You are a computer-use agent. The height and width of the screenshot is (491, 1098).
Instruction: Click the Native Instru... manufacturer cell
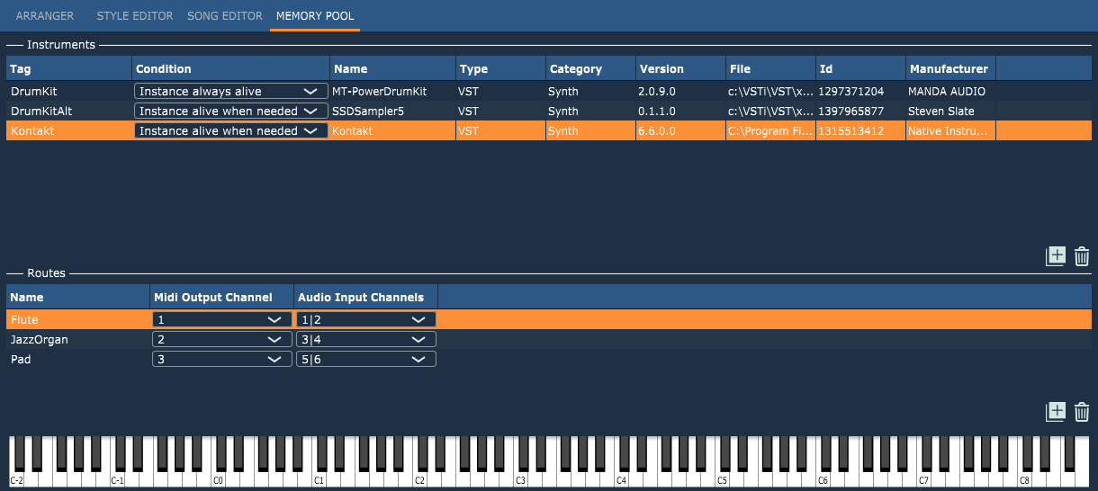point(951,130)
